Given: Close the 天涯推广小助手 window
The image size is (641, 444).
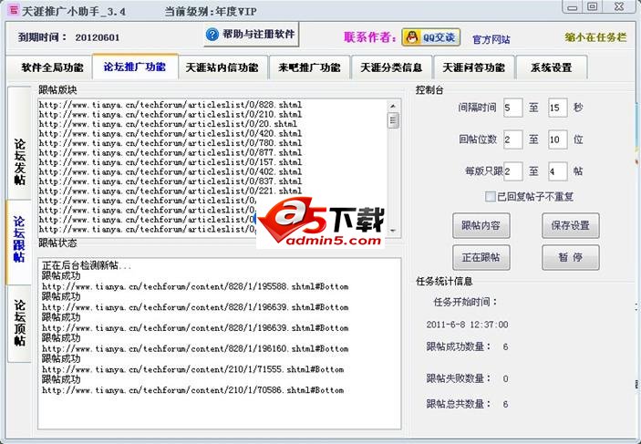Looking at the screenshot, I should tap(619, 7).
